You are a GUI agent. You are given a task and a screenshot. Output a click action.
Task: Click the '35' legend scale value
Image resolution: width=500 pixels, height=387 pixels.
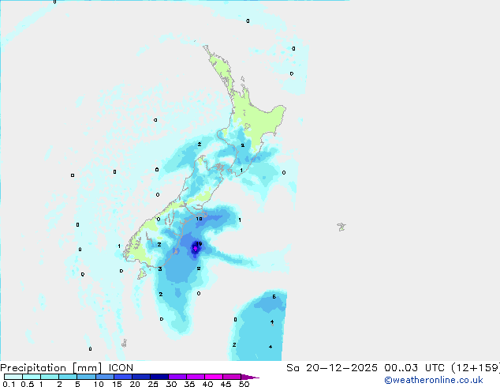click(189, 384)
